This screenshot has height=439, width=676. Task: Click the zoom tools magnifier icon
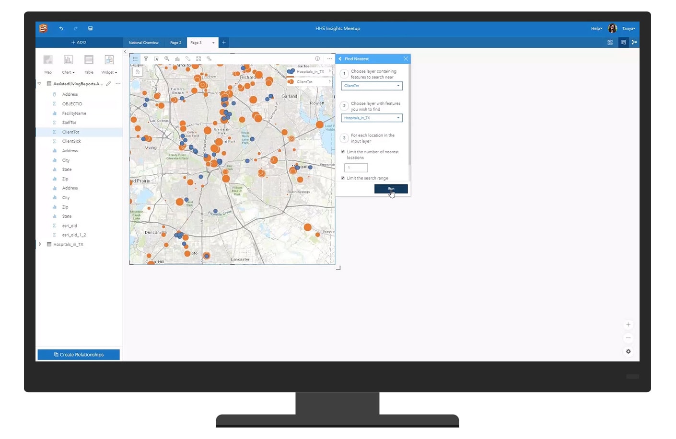167,59
